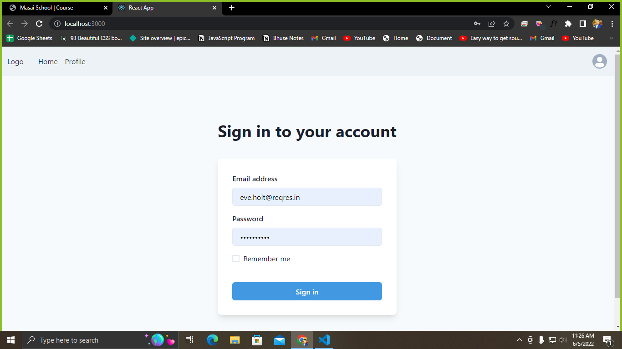The width and height of the screenshot is (622, 349).
Task: Reload the page with the refresh icon
Action: point(39,24)
